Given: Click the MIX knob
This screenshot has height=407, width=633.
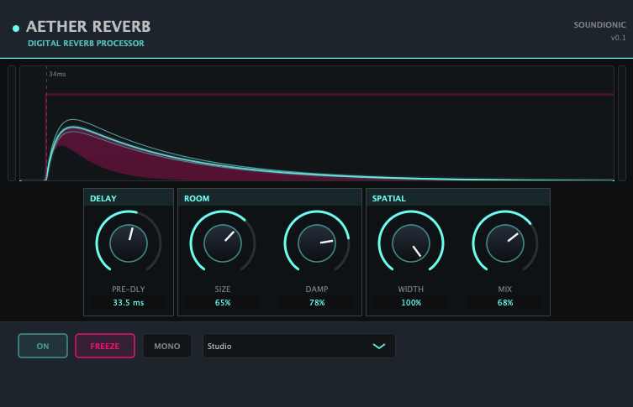Looking at the screenshot, I should click(505, 243).
